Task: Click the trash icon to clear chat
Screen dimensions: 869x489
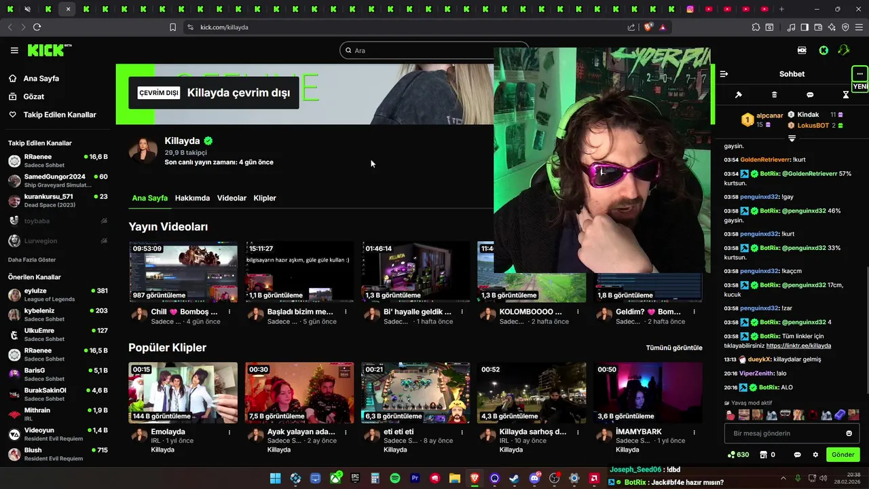Action: point(775,94)
